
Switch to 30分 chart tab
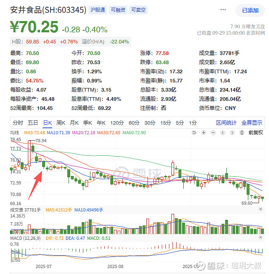point(150,123)
